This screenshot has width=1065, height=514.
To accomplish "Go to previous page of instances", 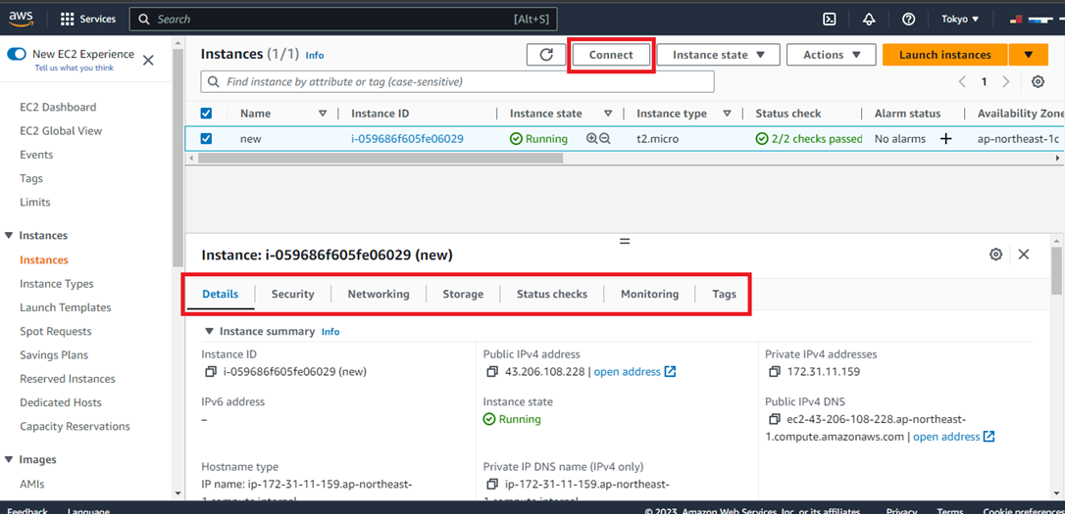I will coord(962,82).
